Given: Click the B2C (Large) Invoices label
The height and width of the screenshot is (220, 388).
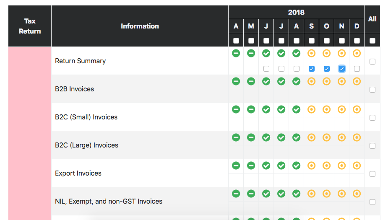Looking at the screenshot, I should [86, 145].
